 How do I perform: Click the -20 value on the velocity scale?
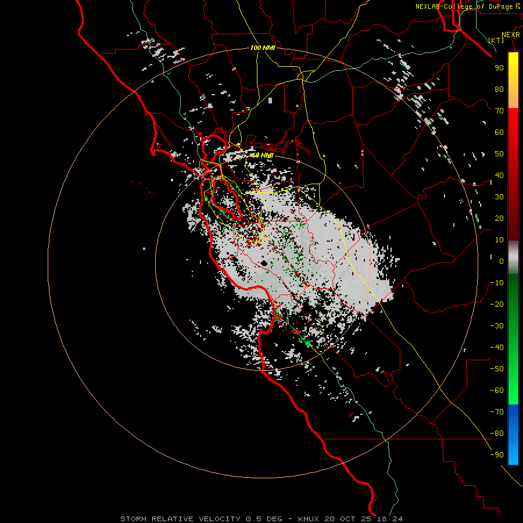tap(497, 304)
